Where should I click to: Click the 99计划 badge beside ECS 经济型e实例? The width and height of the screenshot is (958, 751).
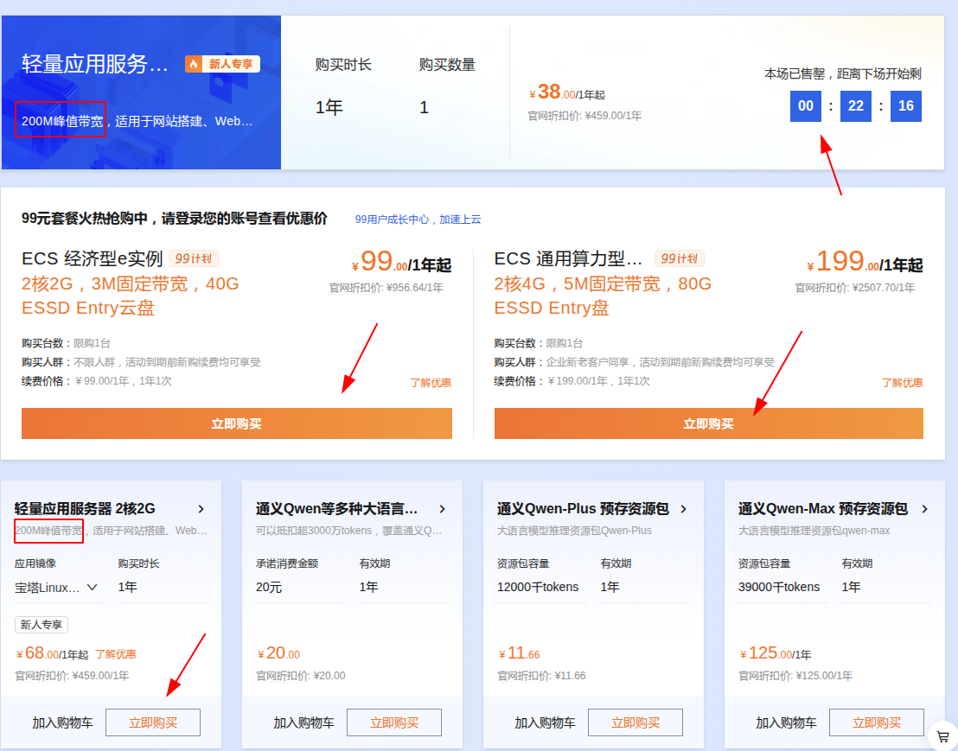(x=195, y=258)
